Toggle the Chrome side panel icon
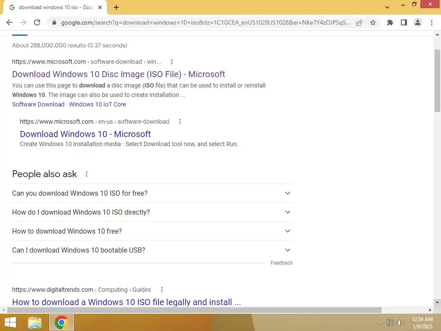This screenshot has height=331, width=441. pyautogui.click(x=404, y=22)
